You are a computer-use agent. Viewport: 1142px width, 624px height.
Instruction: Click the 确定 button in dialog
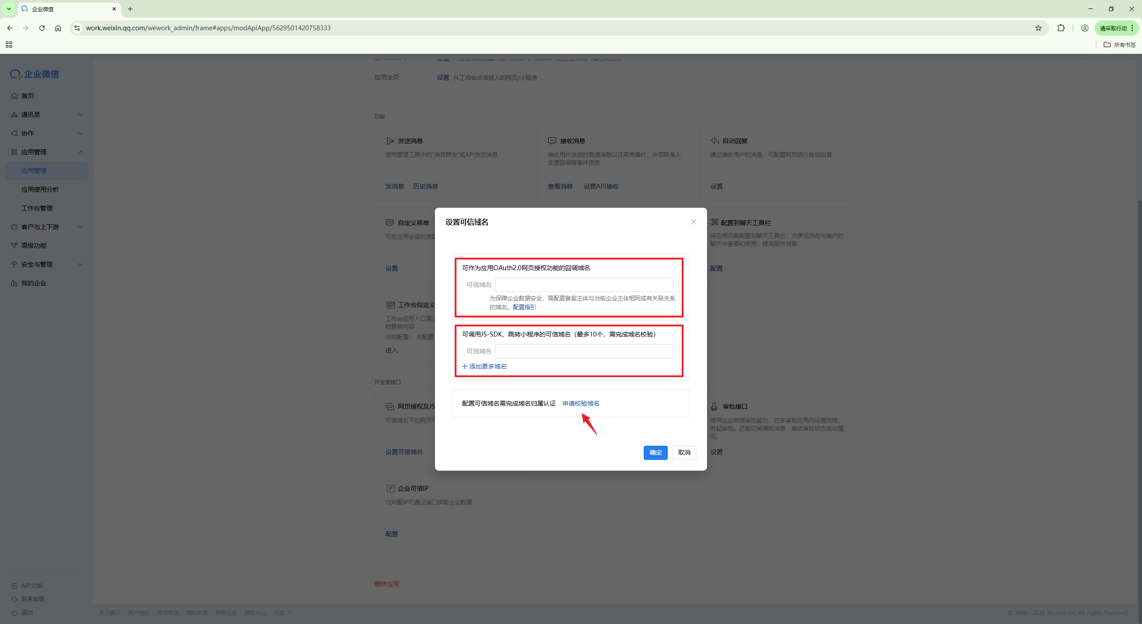pos(655,452)
